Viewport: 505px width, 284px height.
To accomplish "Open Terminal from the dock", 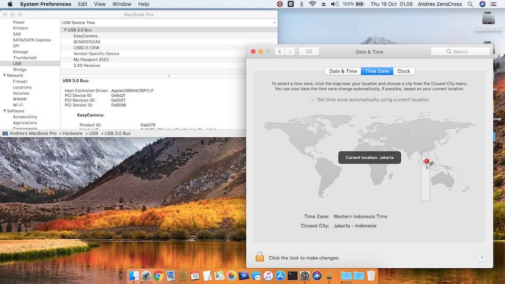I will (x=292, y=276).
